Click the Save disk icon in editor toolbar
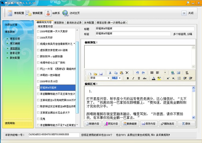Screen dimensions: 202x143 [101, 73]
